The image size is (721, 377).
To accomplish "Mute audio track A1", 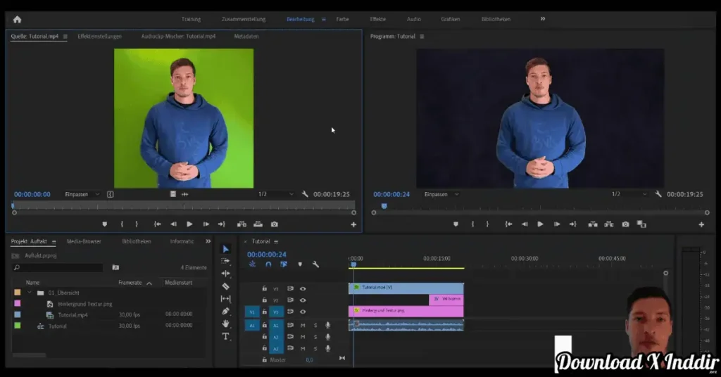I will 303,325.
